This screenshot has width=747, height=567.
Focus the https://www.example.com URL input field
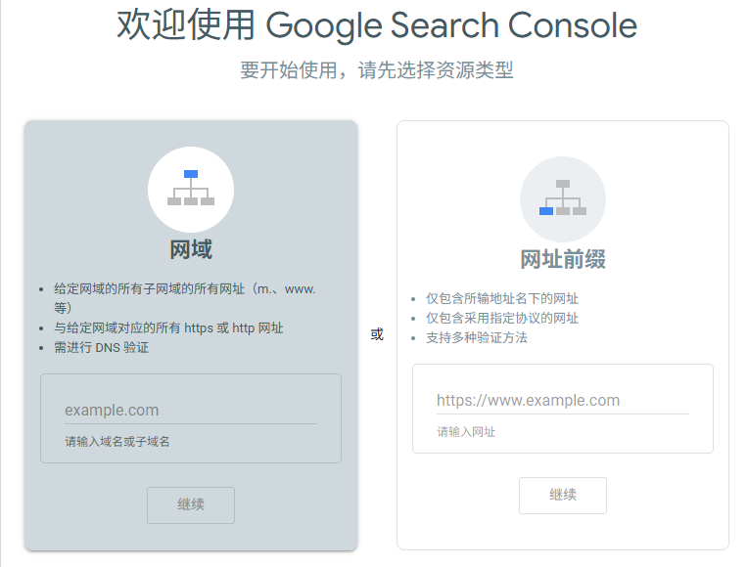pos(563,401)
